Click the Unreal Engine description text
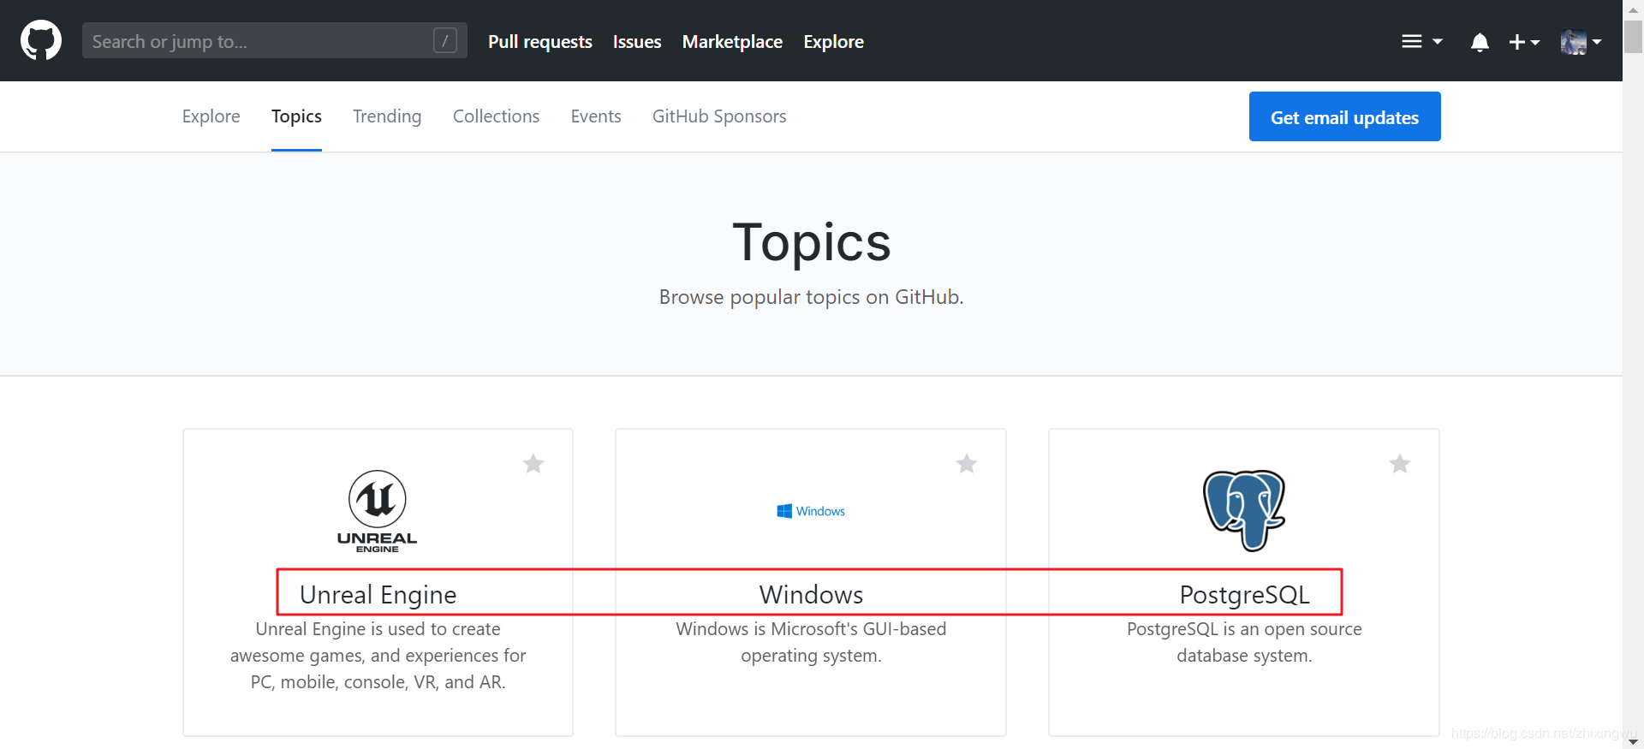Image resolution: width=1644 pixels, height=749 pixels. tap(378, 656)
